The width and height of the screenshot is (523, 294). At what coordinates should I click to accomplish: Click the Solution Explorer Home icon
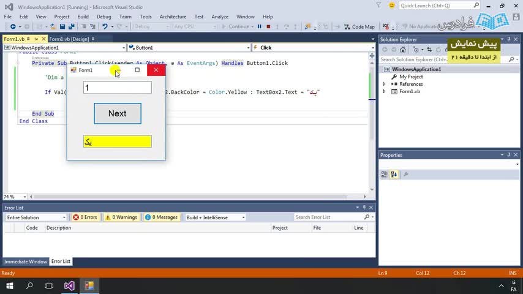(x=403, y=50)
